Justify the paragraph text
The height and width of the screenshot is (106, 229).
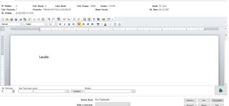pyautogui.click(x=92, y=24)
